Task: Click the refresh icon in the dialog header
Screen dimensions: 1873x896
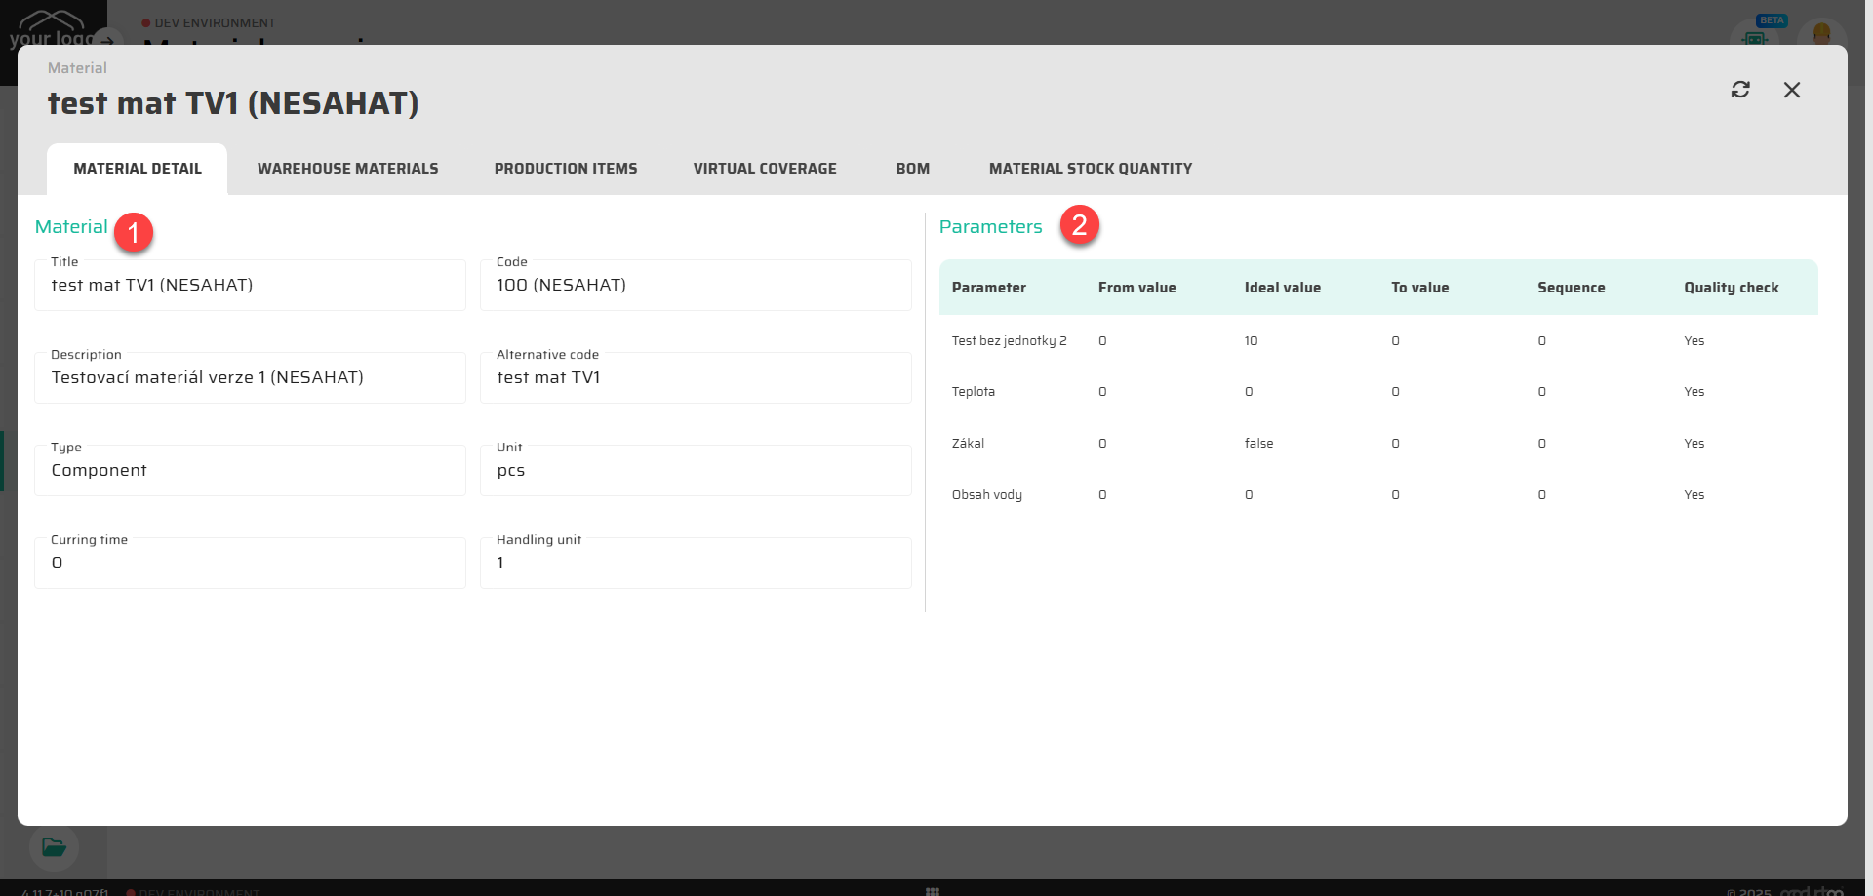Action: pyautogui.click(x=1740, y=90)
